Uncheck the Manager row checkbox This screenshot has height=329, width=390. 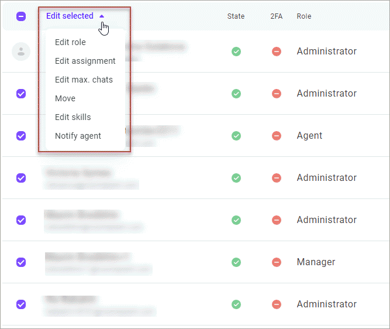21,262
